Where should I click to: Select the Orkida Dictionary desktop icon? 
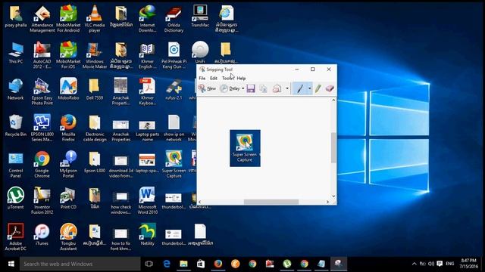click(174, 19)
